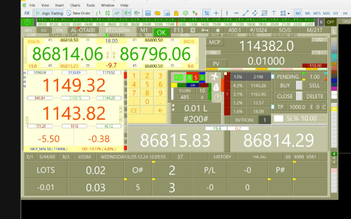Toggle the OFF switch
The height and width of the screenshot is (219, 351).
pos(330,22)
